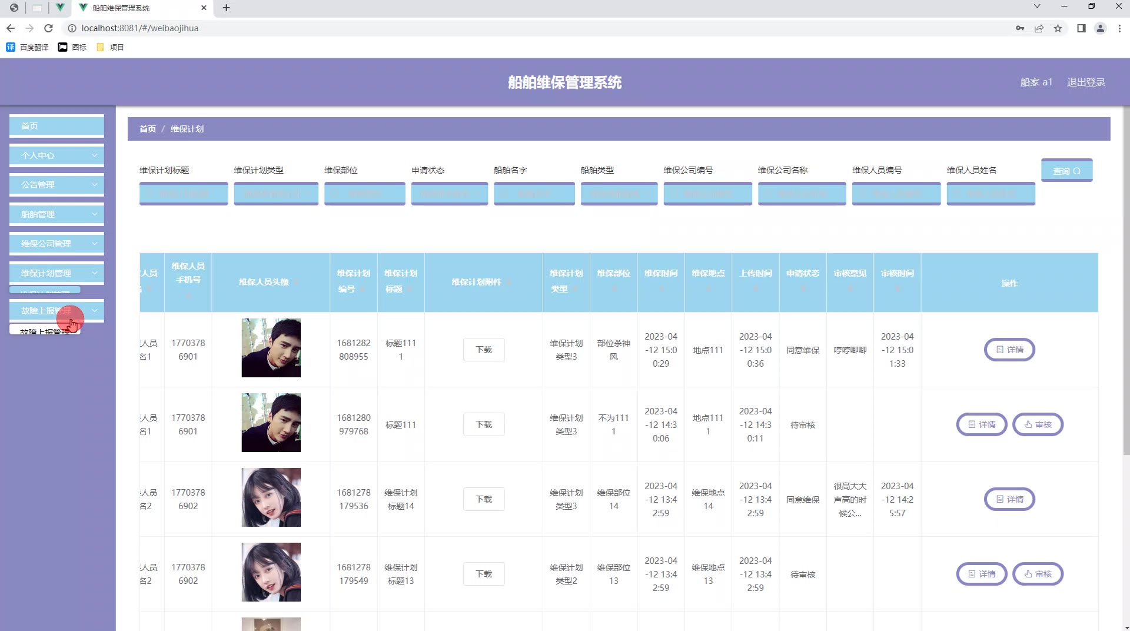Image resolution: width=1130 pixels, height=631 pixels.
Task: Go forward in browser history
Action: click(29, 28)
